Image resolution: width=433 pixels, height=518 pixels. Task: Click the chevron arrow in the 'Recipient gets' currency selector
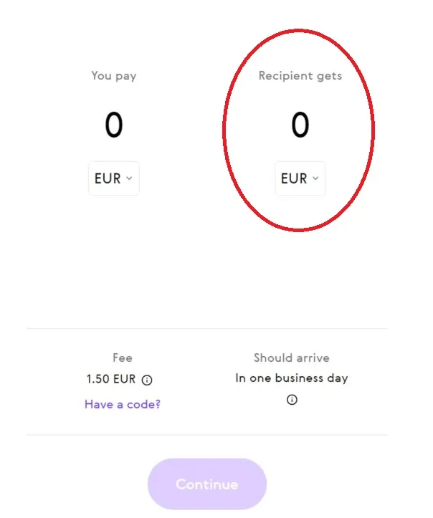[315, 178]
